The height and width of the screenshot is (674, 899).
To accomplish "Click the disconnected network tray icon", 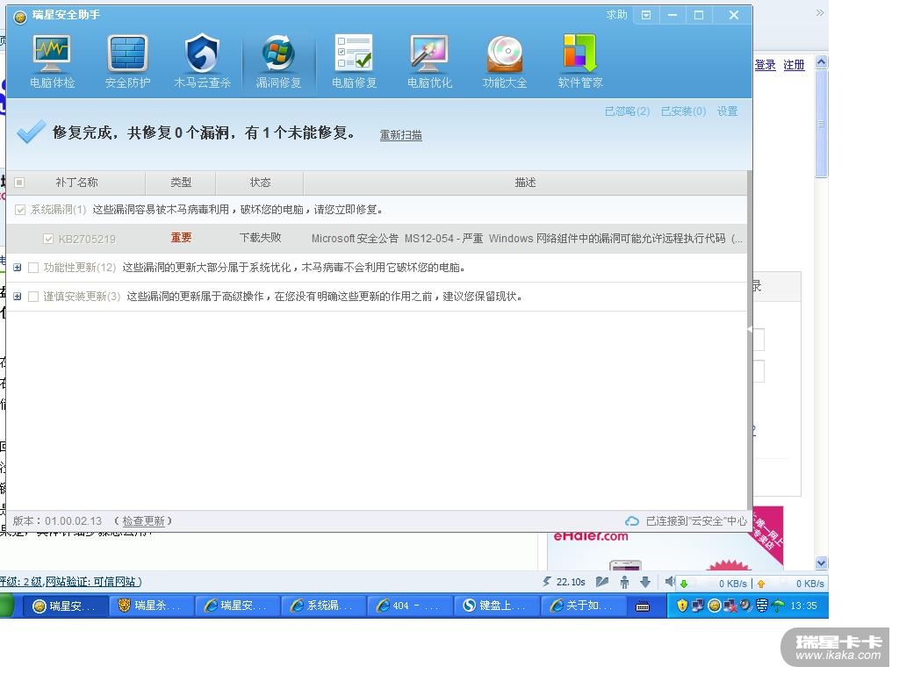I will pos(730,606).
